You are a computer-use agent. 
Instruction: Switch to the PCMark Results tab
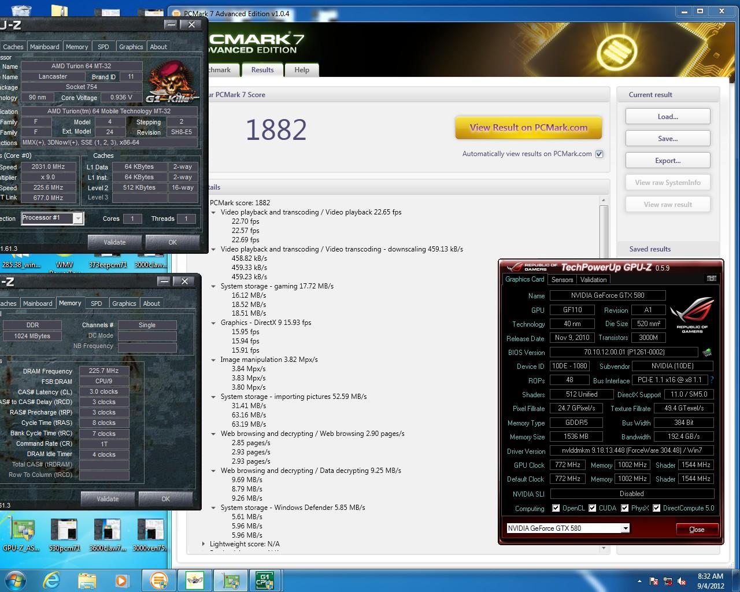tap(262, 69)
